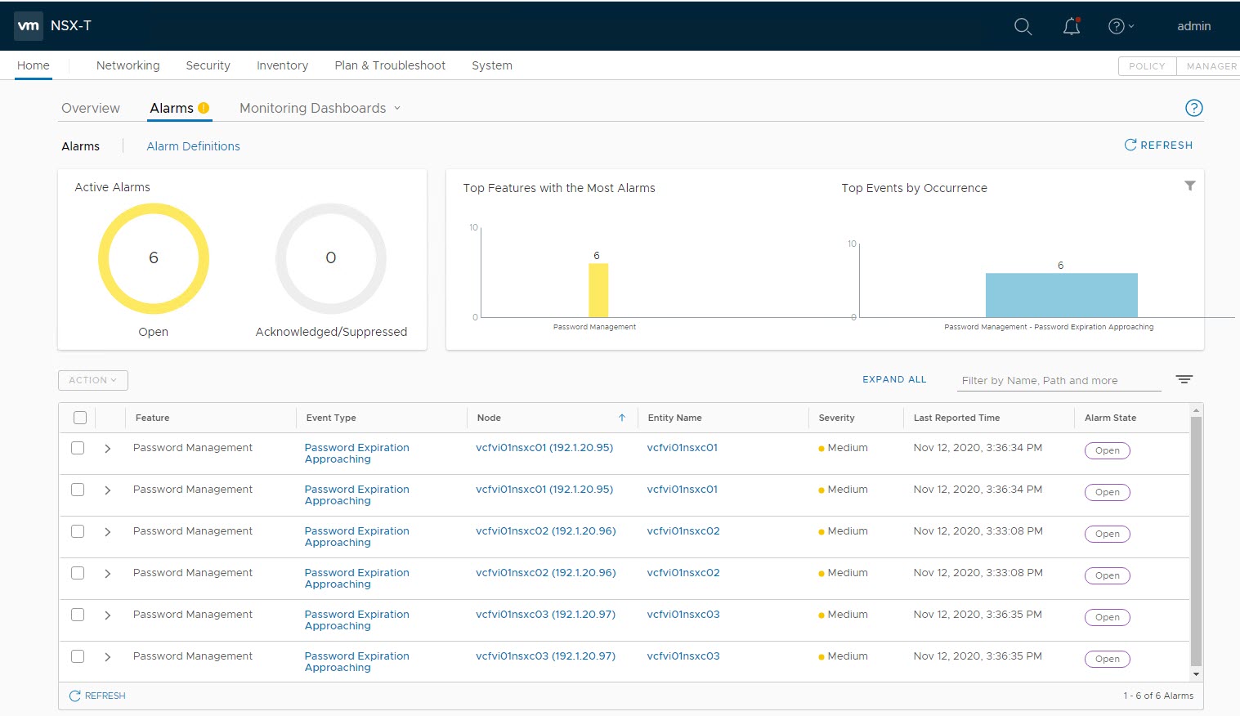Click the yellow Password Management bar
The width and height of the screenshot is (1240, 716).
(x=598, y=290)
